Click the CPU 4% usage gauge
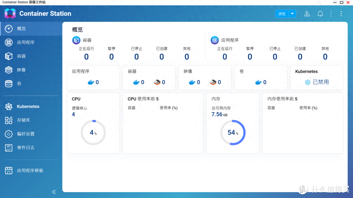This screenshot has width=353, height=198. coord(93,133)
